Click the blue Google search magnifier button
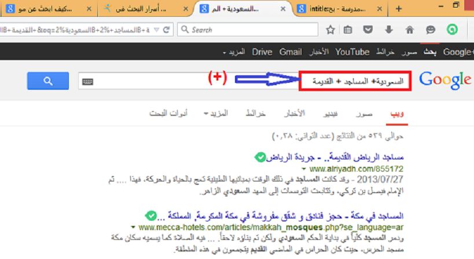Viewport: 474px width, 259px height. [x=48, y=81]
